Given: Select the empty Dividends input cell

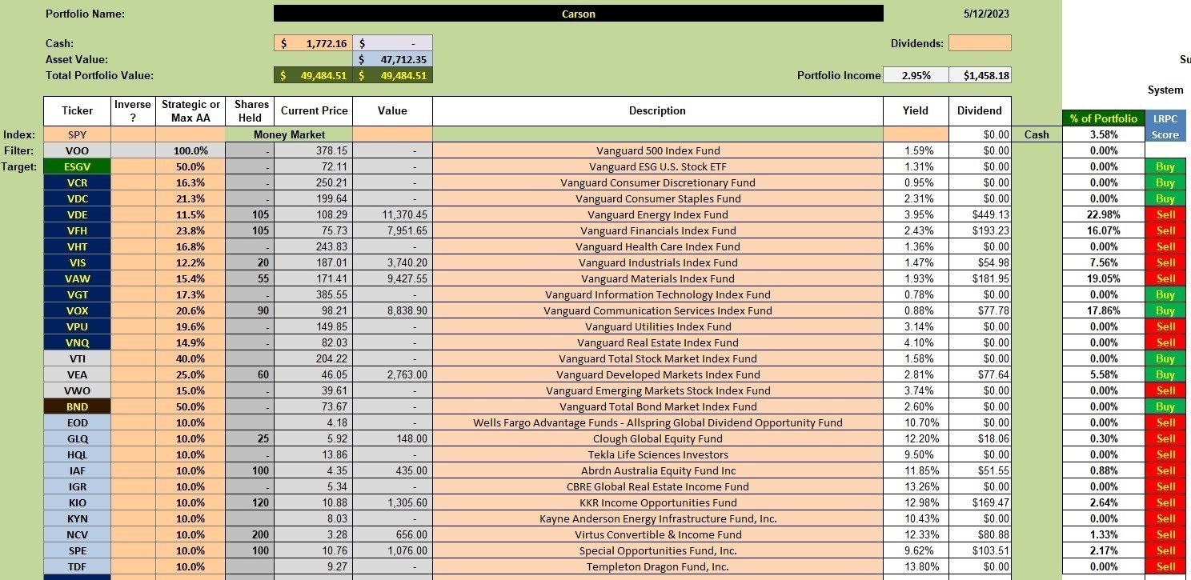Looking at the screenshot, I should [x=980, y=43].
